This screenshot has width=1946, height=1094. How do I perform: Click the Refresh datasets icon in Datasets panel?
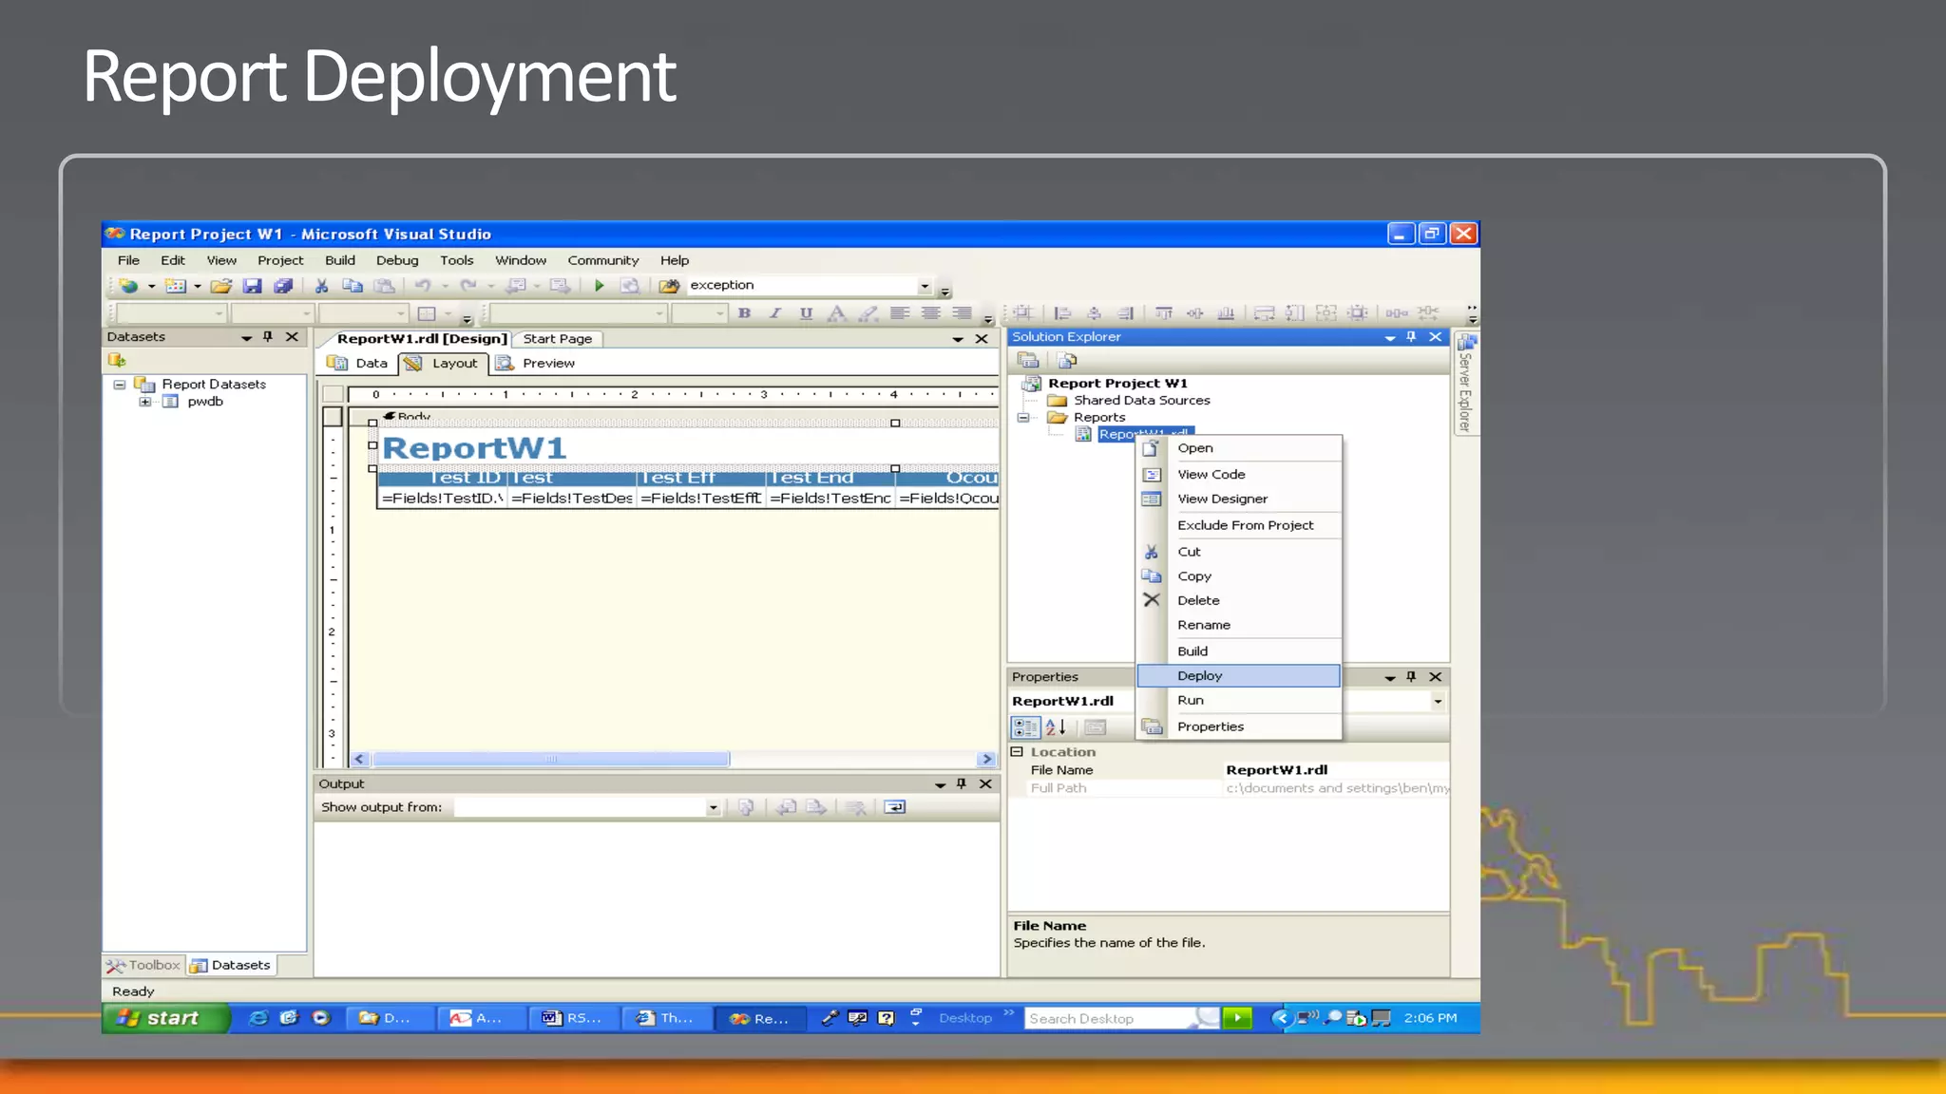117,360
